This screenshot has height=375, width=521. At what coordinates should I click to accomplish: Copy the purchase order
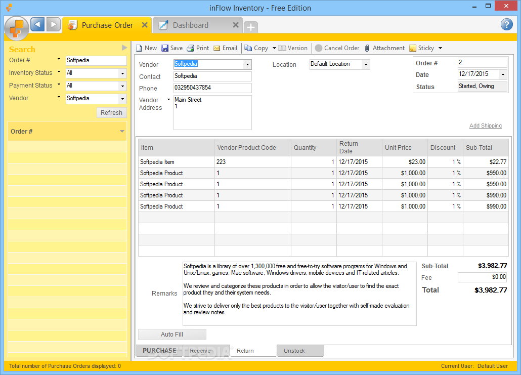click(256, 48)
